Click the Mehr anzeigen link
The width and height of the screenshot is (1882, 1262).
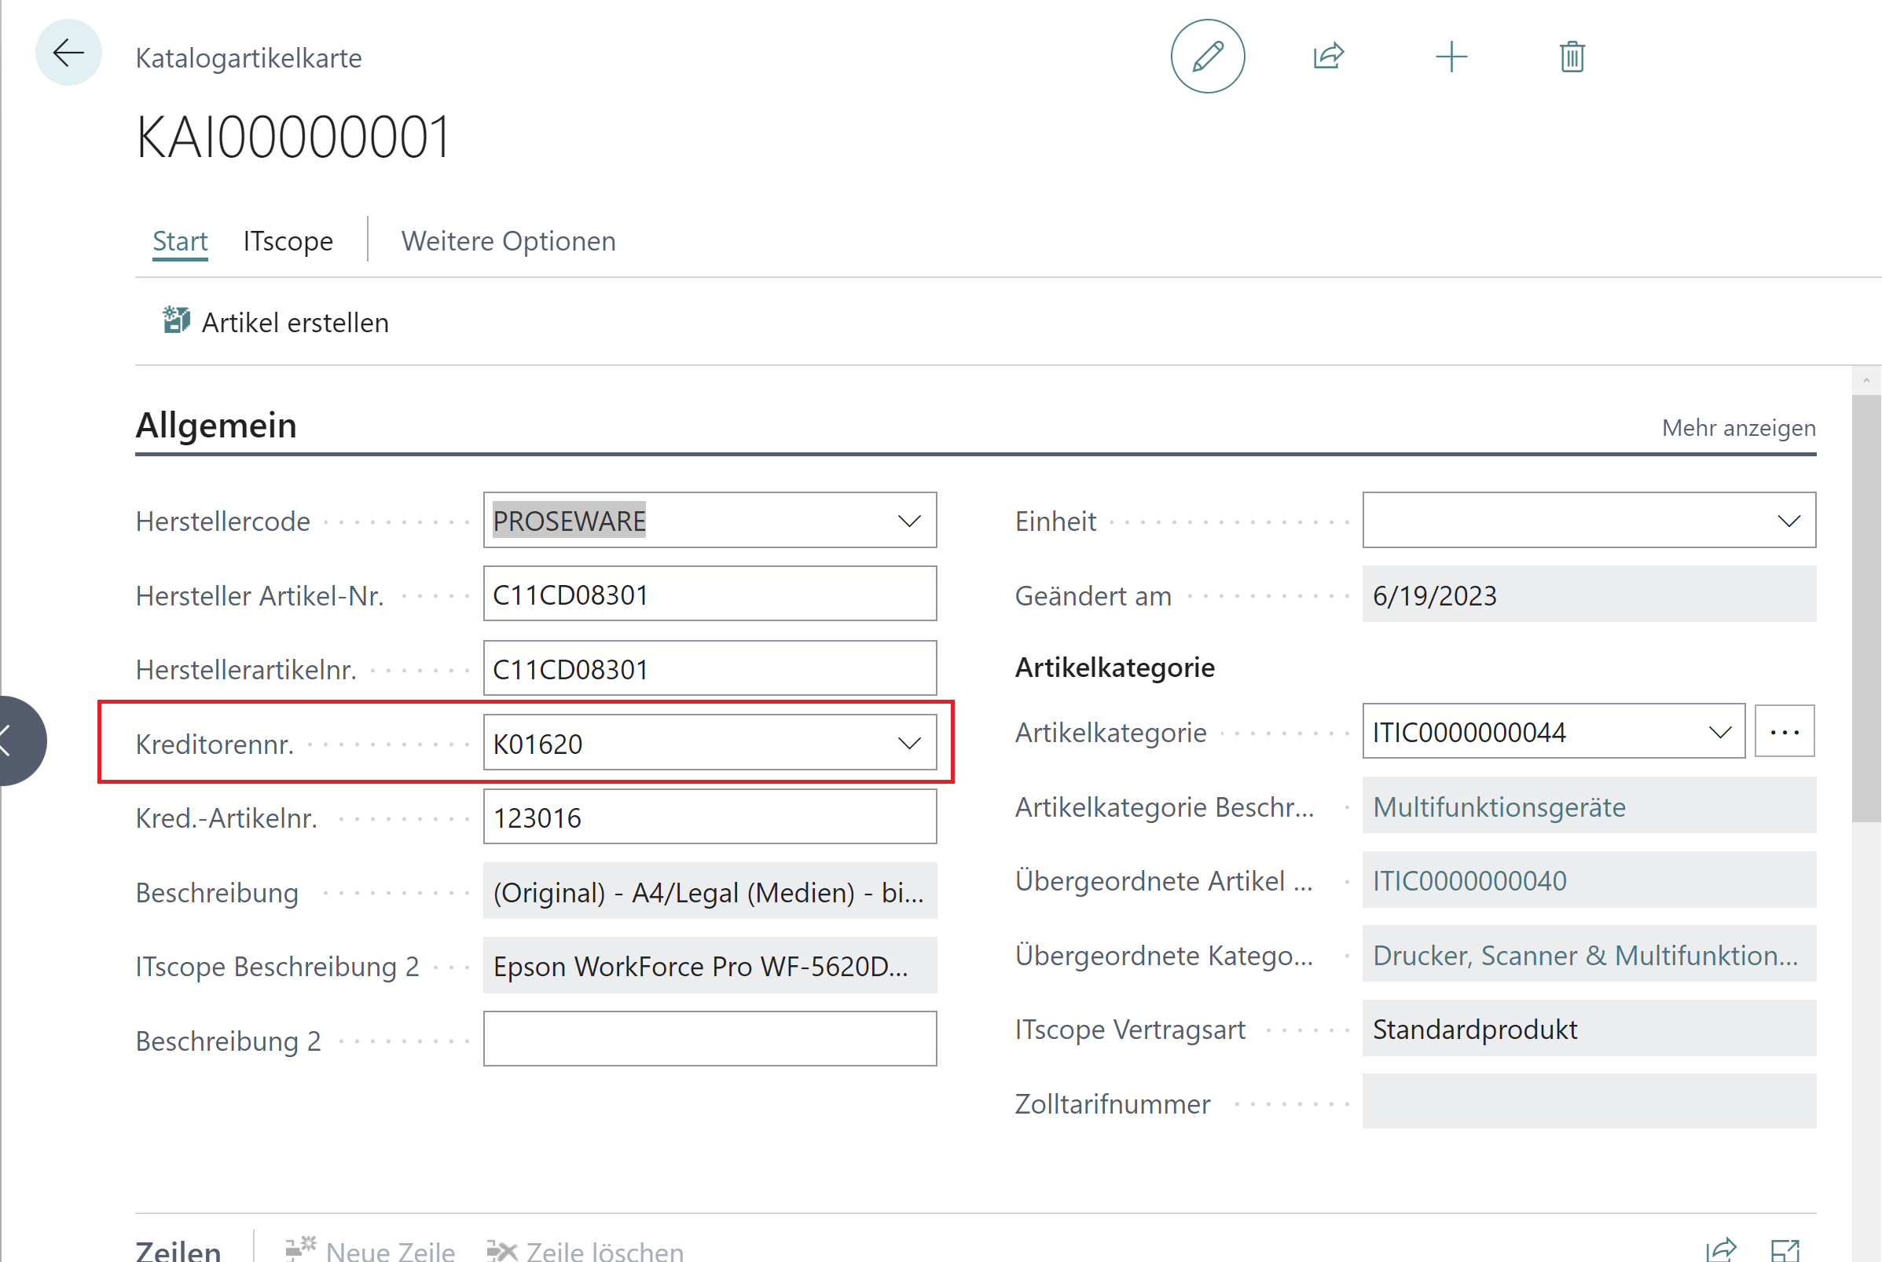1738,427
